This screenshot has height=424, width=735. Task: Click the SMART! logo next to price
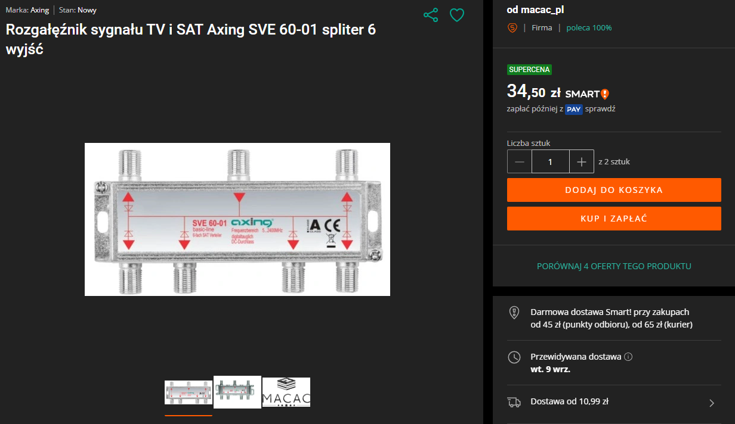point(587,93)
